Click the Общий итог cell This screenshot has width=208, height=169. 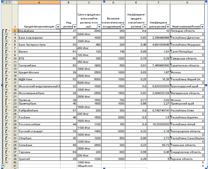tap(89, 166)
